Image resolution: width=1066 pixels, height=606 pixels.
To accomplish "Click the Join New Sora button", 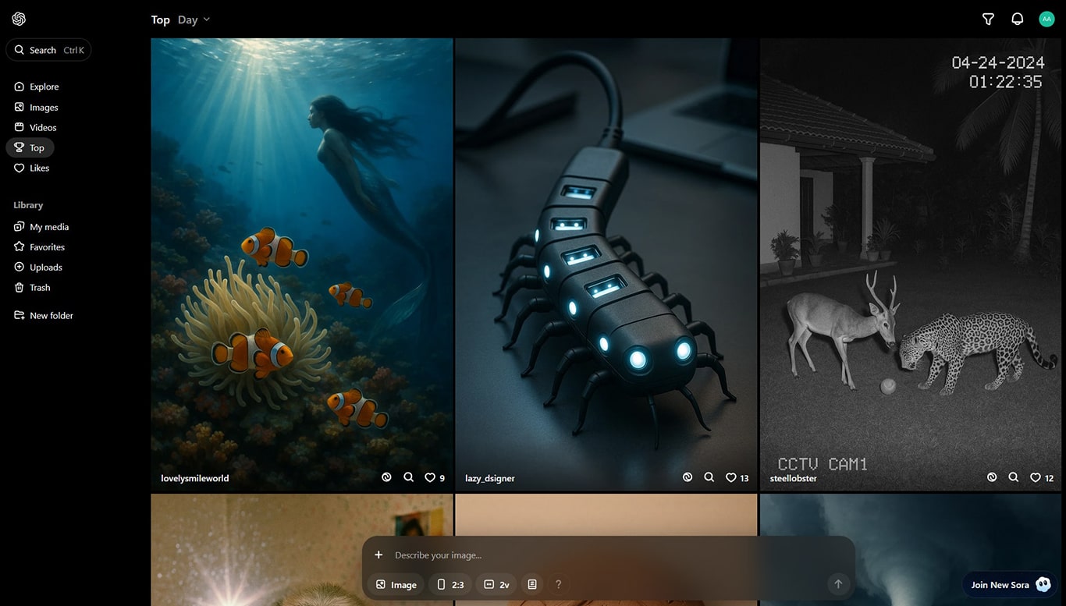I will [1010, 585].
